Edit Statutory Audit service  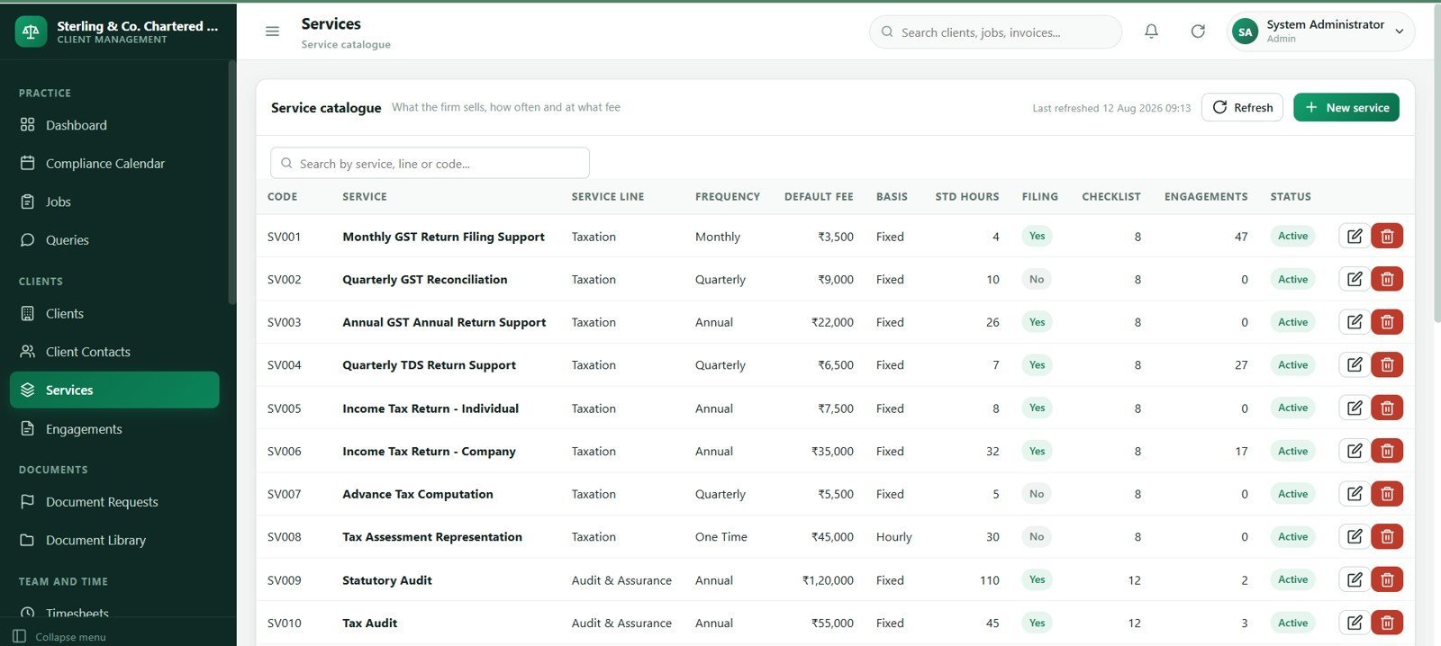[x=1355, y=579]
